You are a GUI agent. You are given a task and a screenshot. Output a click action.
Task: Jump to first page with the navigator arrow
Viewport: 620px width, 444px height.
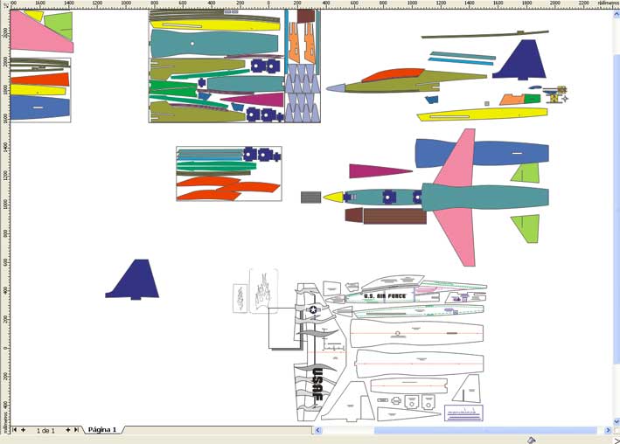pyautogui.click(x=14, y=430)
